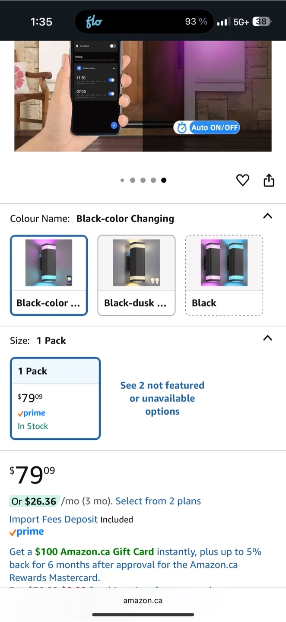Tap the blue plus button on phone image
Screen dimensions: 286x622
coord(114,125)
